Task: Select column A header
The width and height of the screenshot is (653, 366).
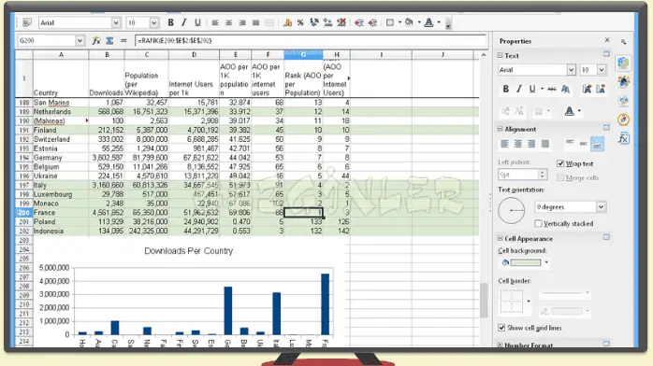Action: 61,54
